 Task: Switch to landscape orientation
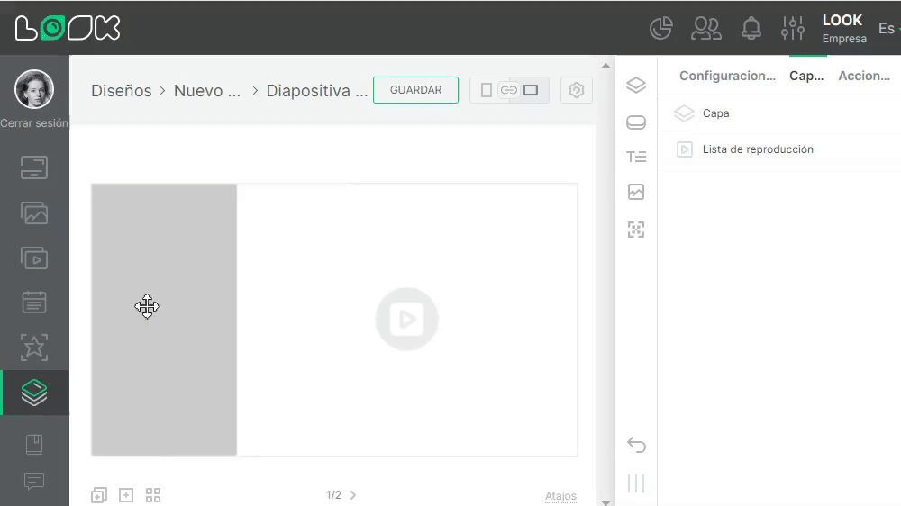click(x=531, y=90)
